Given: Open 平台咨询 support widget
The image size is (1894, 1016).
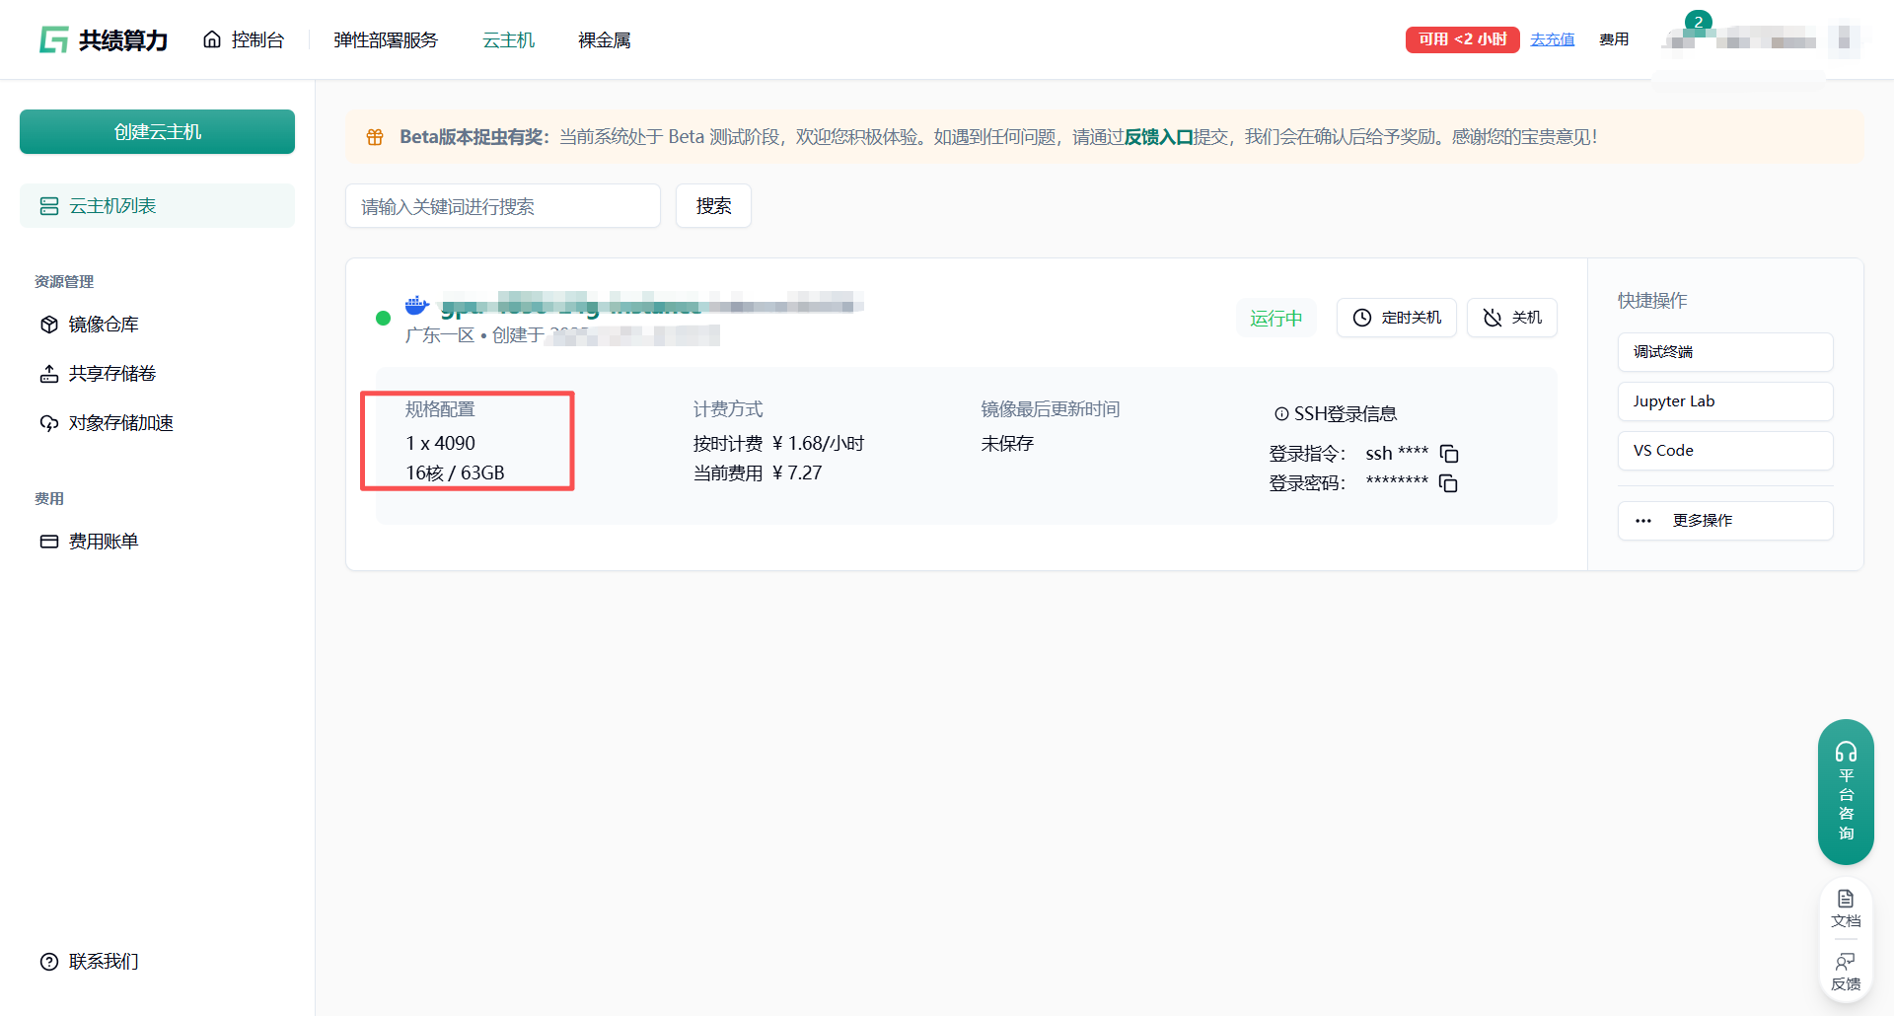Looking at the screenshot, I should pyautogui.click(x=1846, y=792).
